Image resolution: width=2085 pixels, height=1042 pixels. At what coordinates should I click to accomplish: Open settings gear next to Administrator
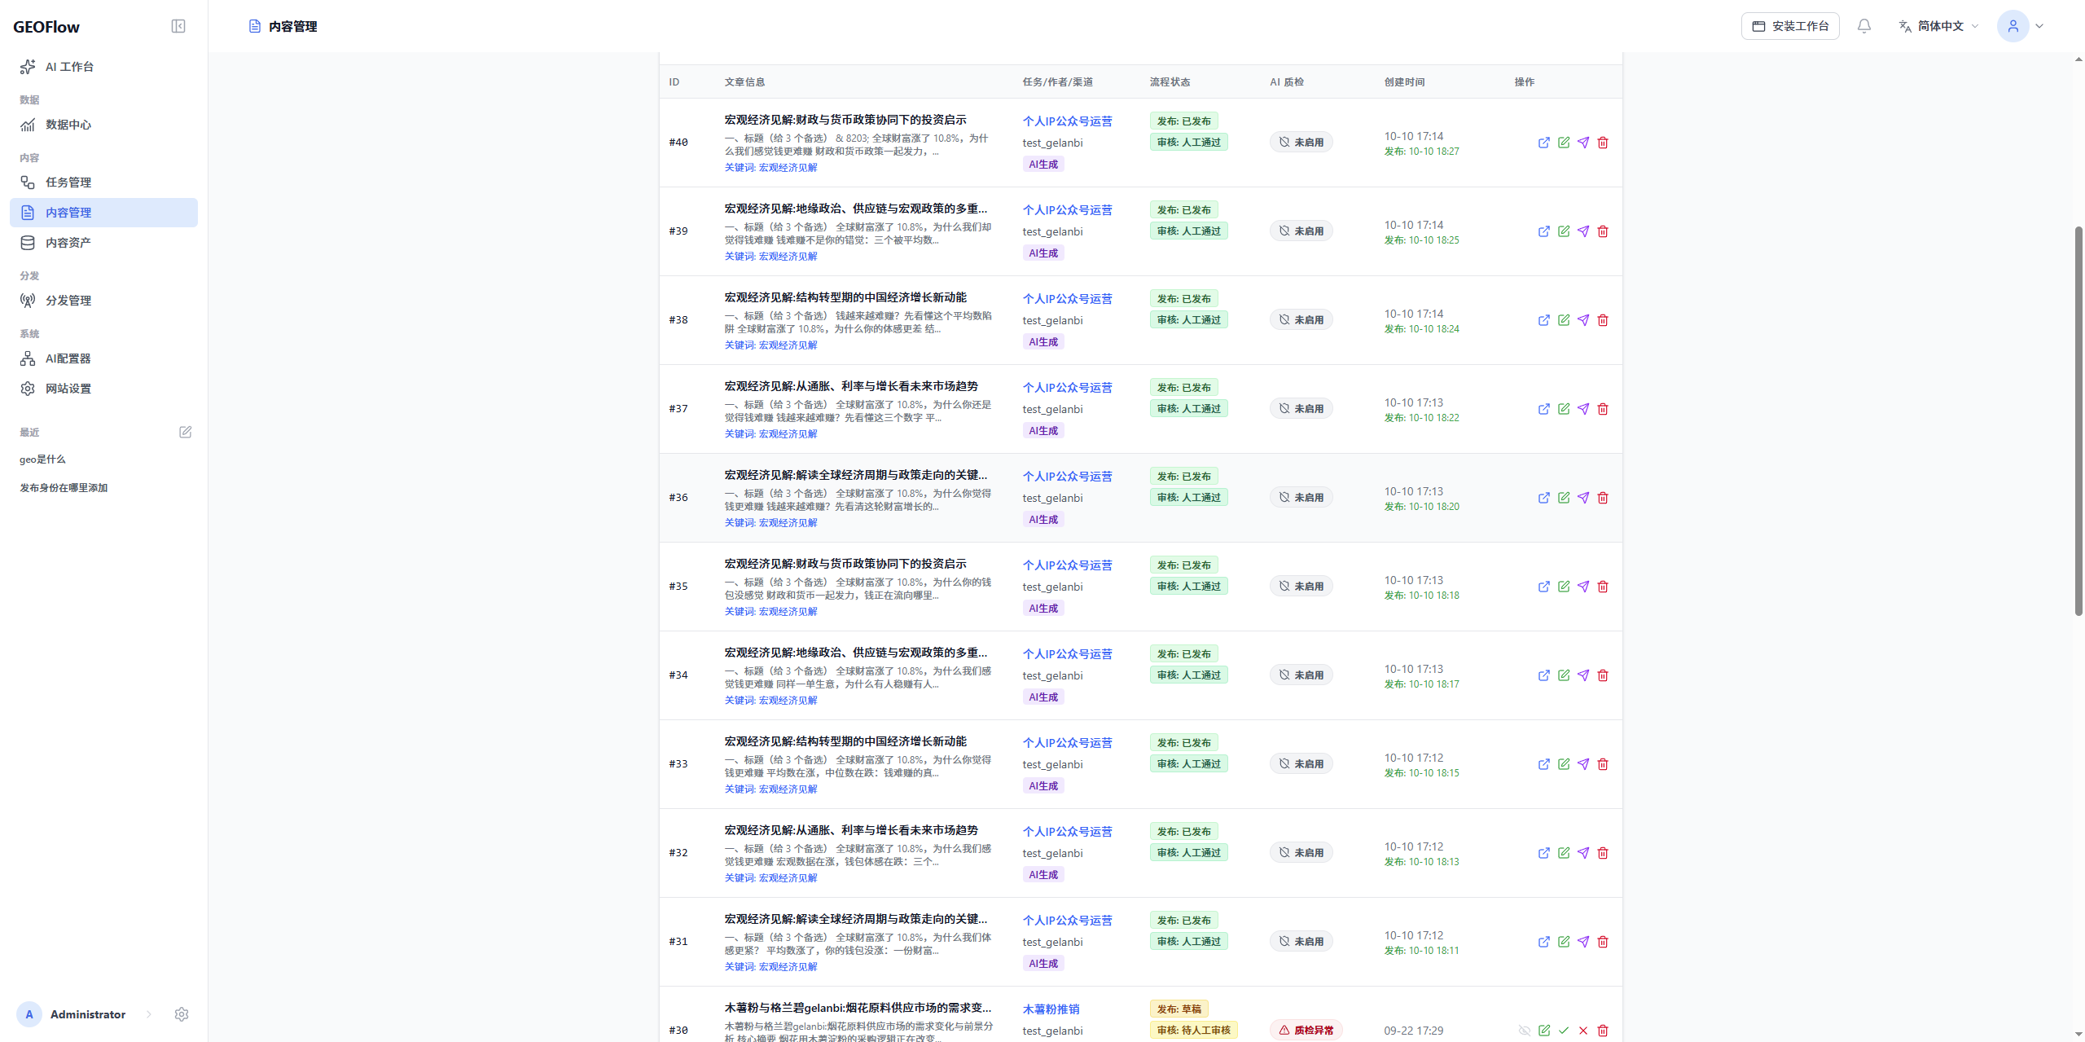(181, 1014)
